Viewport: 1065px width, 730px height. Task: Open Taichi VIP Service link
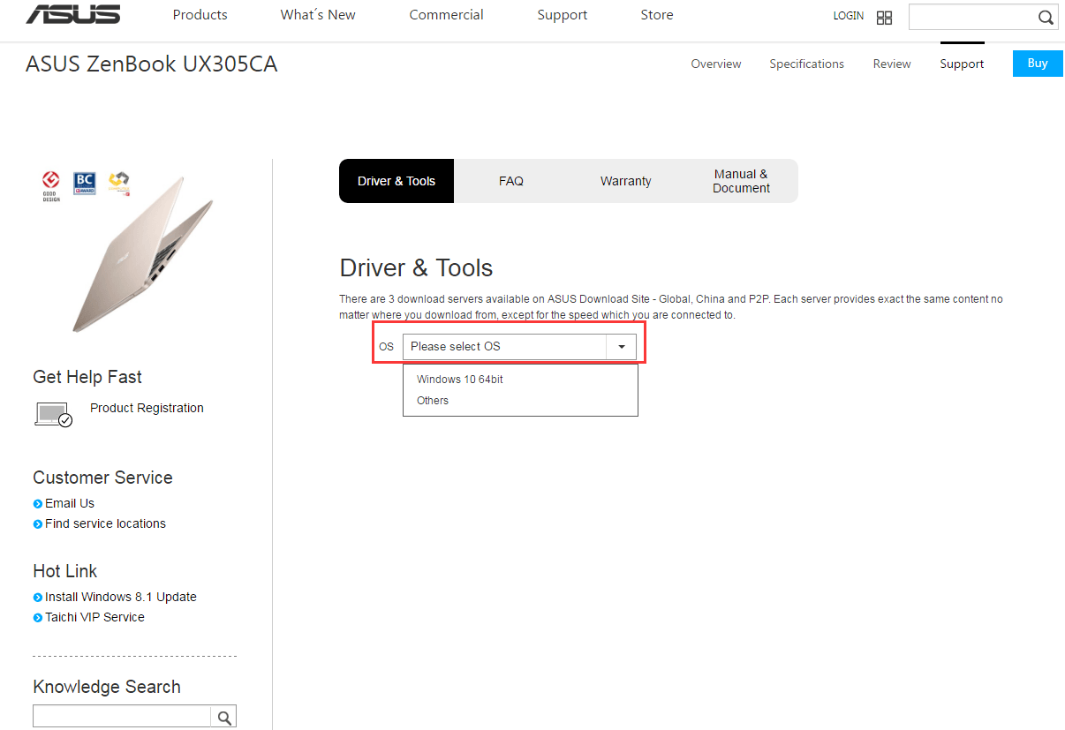[94, 617]
